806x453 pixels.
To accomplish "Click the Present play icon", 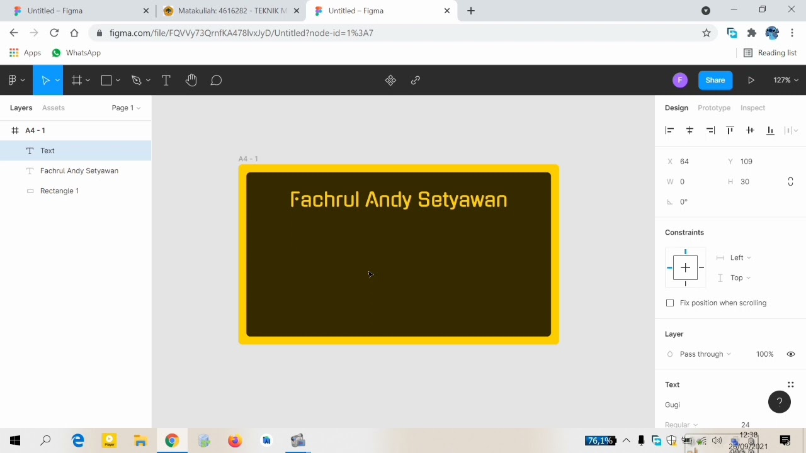I will [x=751, y=80].
